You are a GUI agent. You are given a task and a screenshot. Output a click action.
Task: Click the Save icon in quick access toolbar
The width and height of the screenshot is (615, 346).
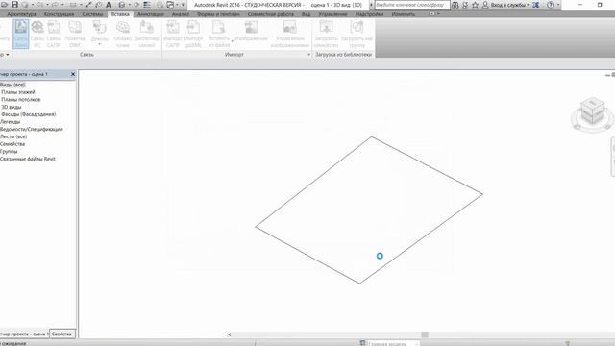point(14,5)
